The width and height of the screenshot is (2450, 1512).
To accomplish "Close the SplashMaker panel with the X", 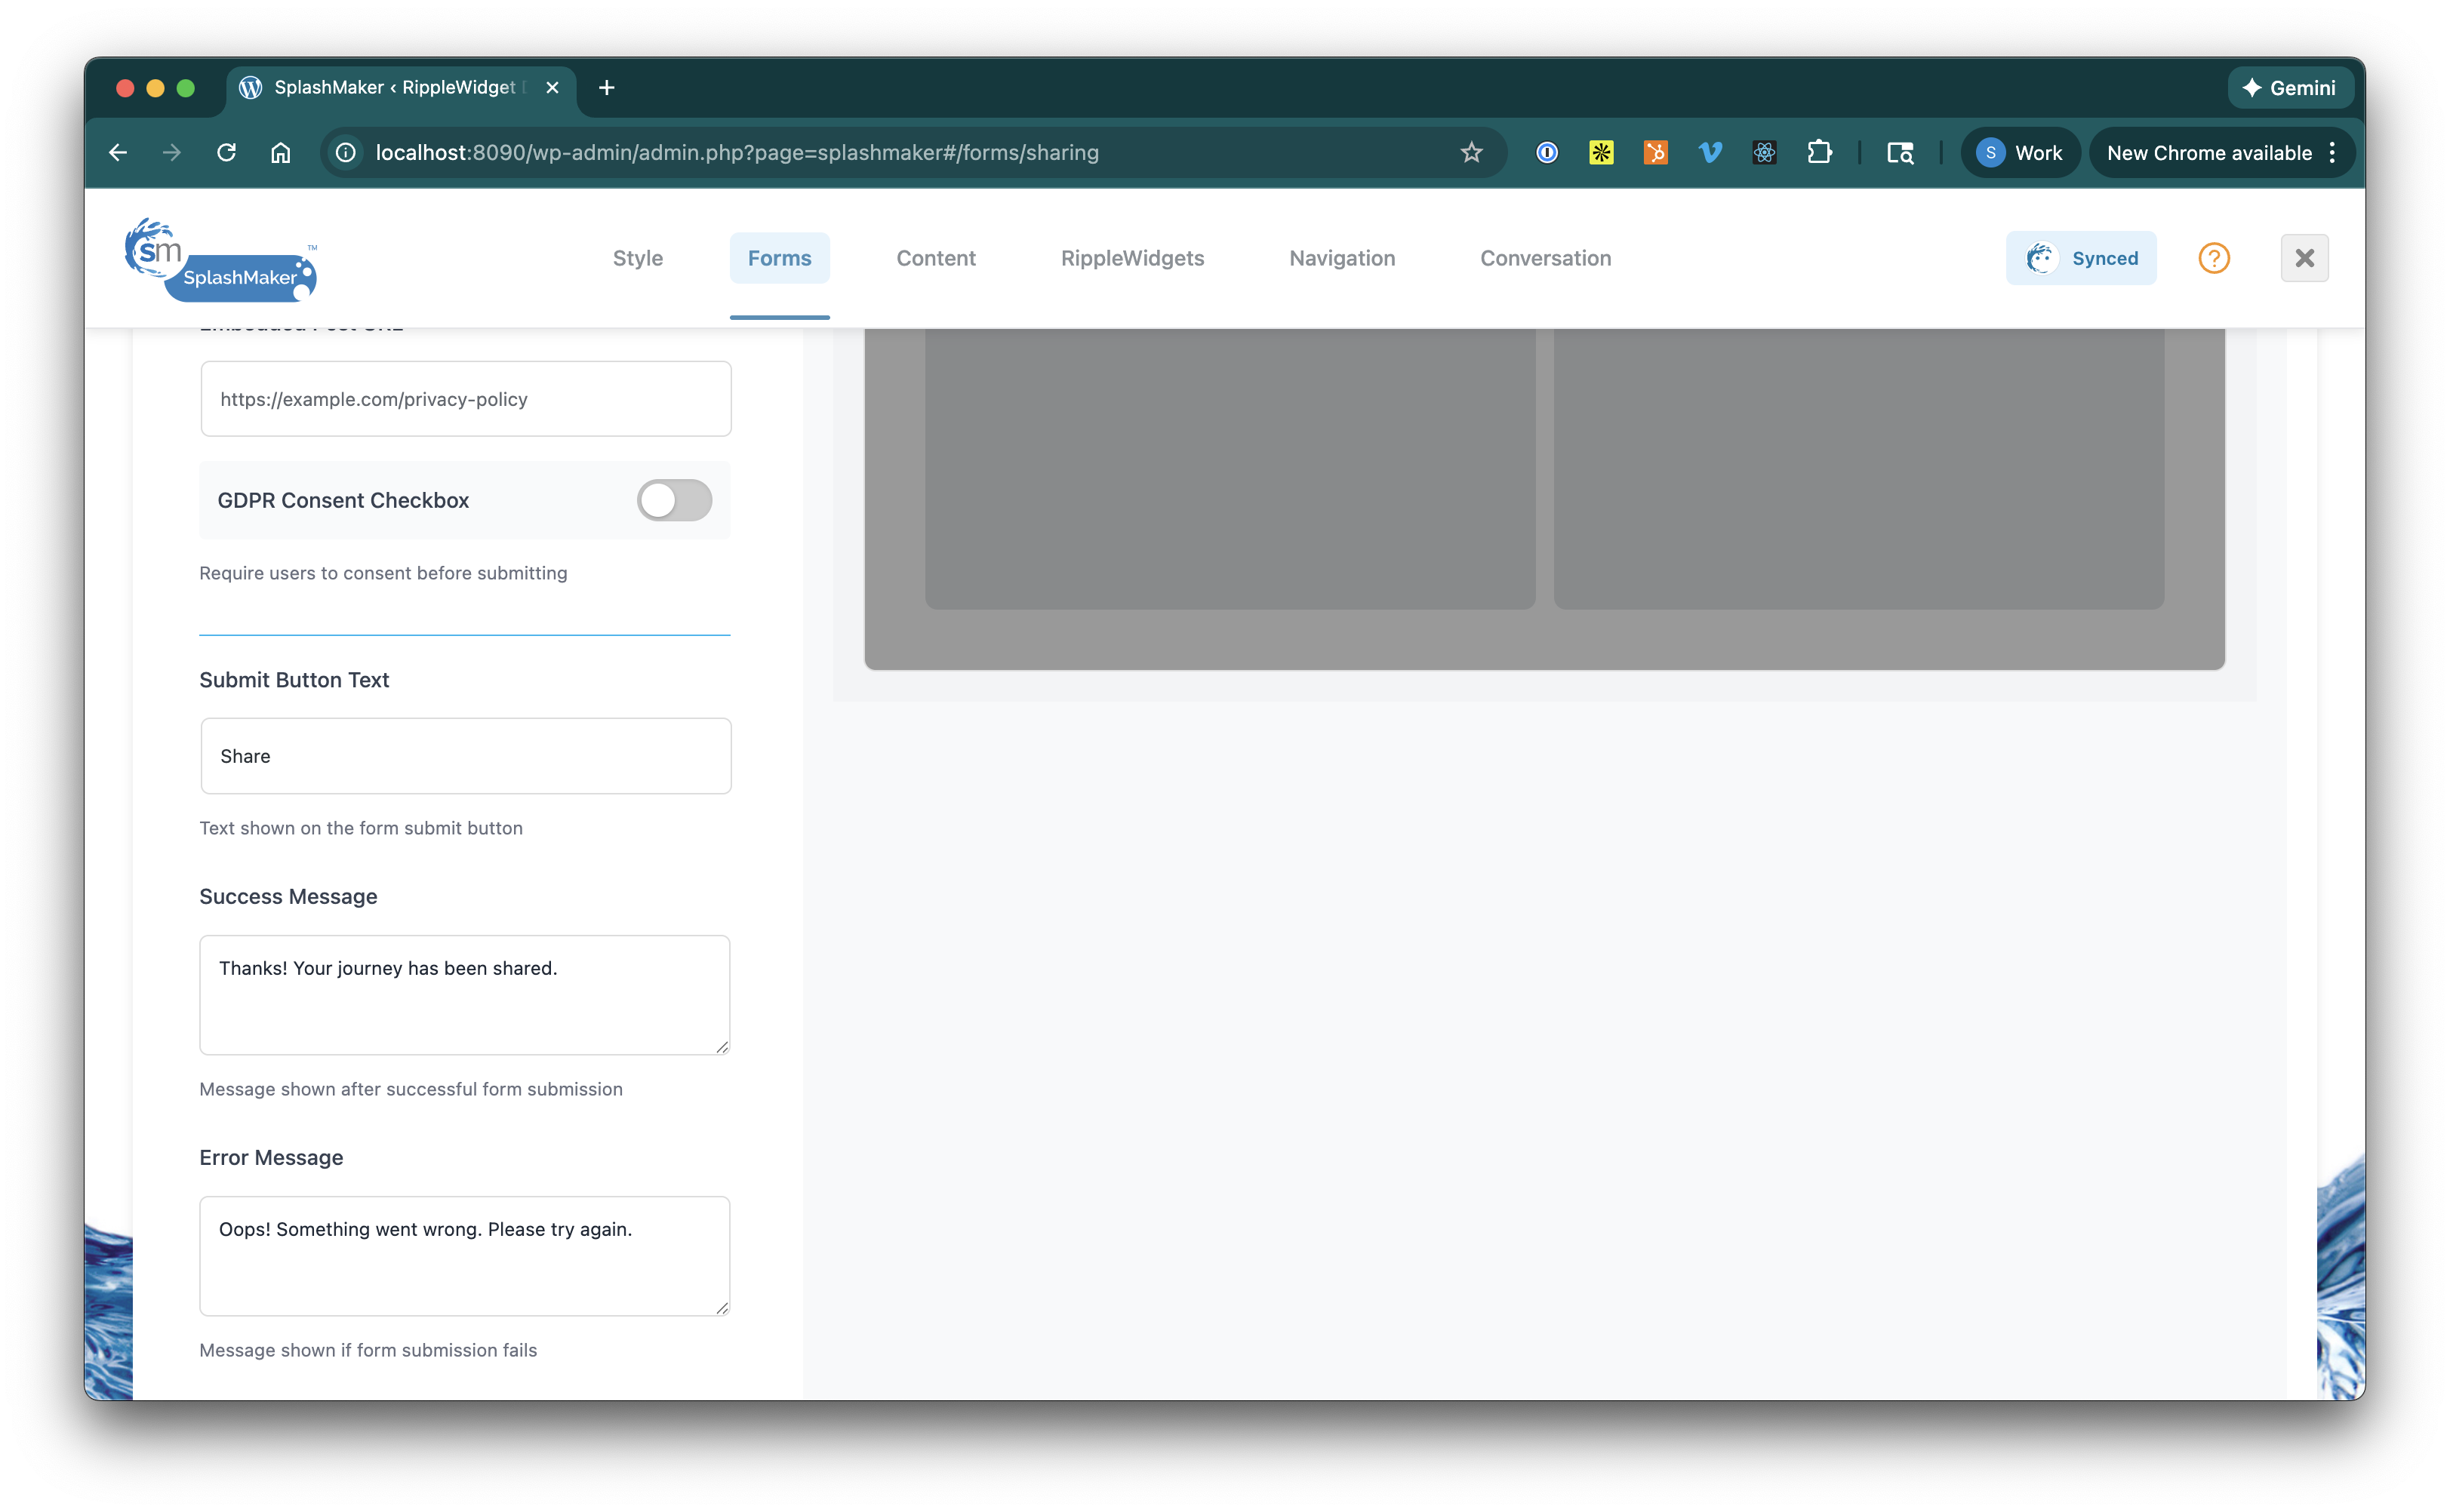I will (x=2304, y=258).
